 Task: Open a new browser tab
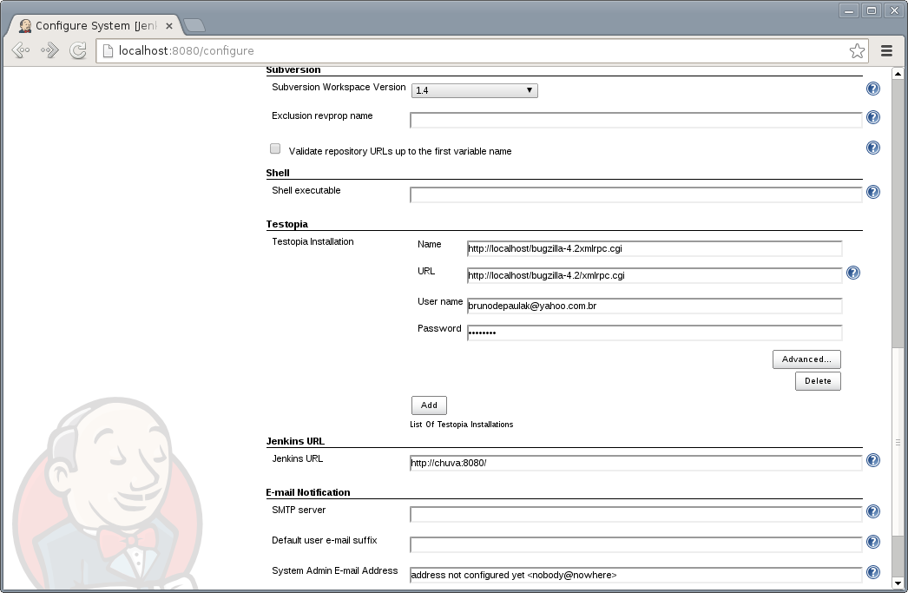coord(194,25)
